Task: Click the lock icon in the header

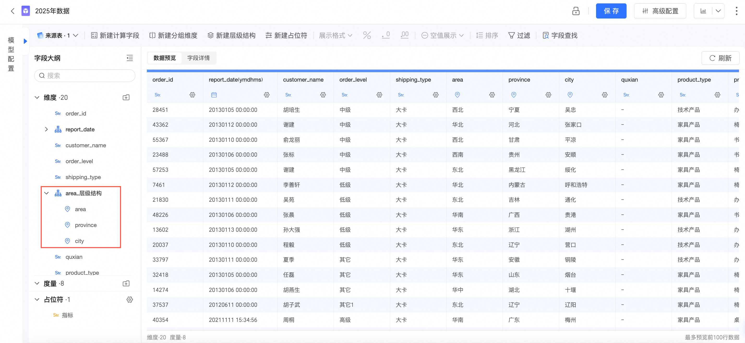Action: (575, 11)
